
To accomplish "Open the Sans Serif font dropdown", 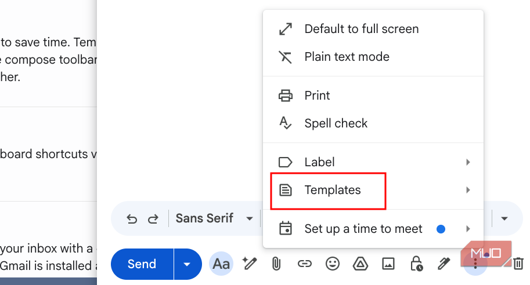I will [214, 218].
